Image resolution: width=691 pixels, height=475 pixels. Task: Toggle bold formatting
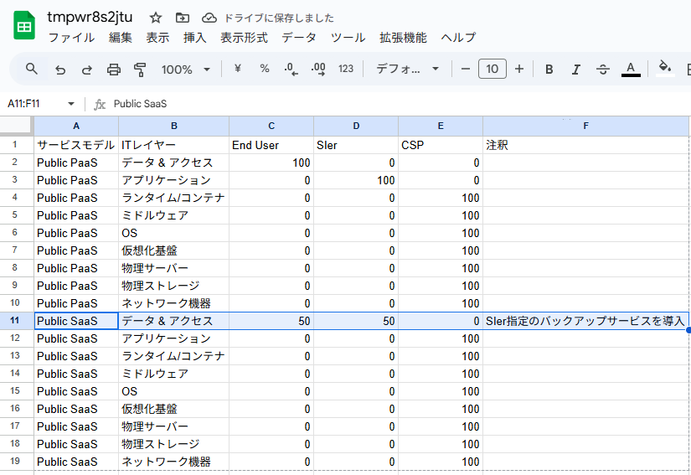coord(549,70)
